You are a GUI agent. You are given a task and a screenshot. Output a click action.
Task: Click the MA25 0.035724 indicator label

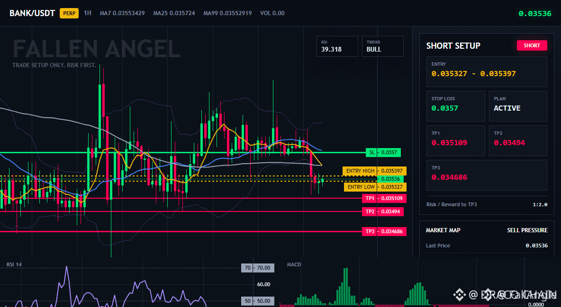pos(174,13)
